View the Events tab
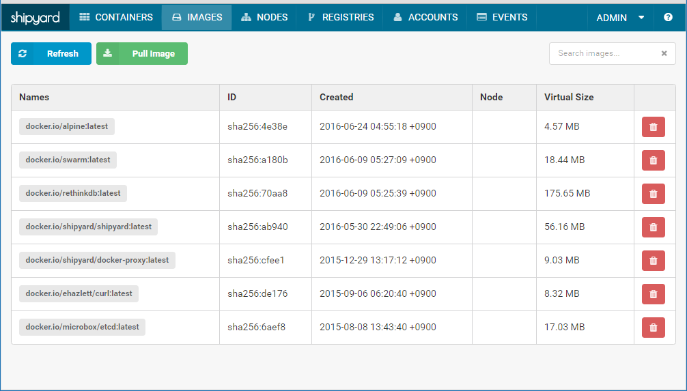Image resolution: width=687 pixels, height=391 pixels. (502, 18)
